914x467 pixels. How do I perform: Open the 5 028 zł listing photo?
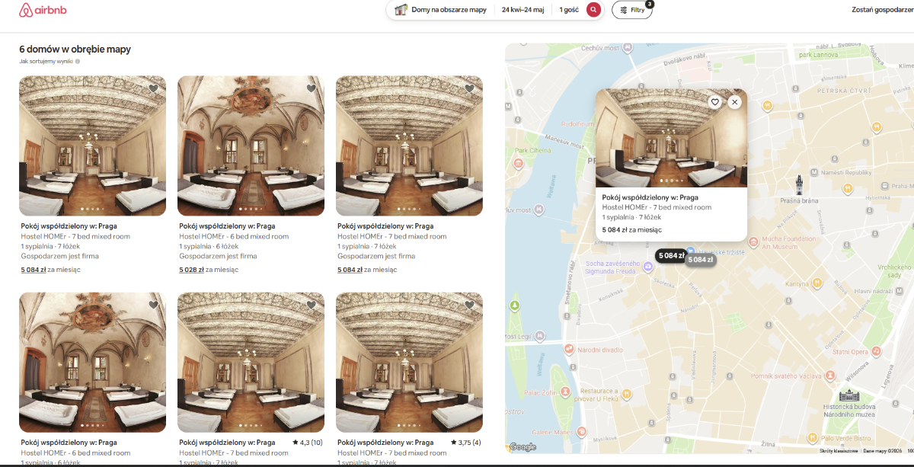[251, 146]
